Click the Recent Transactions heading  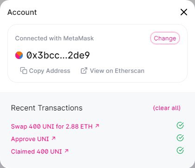tap(47, 108)
